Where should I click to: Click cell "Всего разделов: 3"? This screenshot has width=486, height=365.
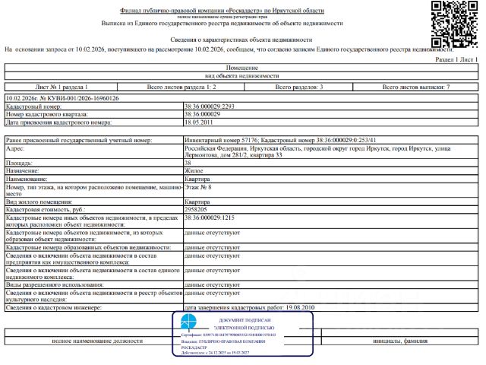click(x=298, y=87)
